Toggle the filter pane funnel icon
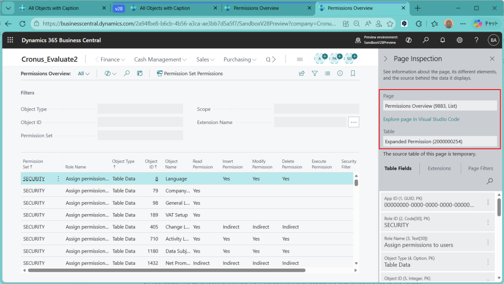Screen dimensions: 504x284 pyautogui.click(x=315, y=73)
